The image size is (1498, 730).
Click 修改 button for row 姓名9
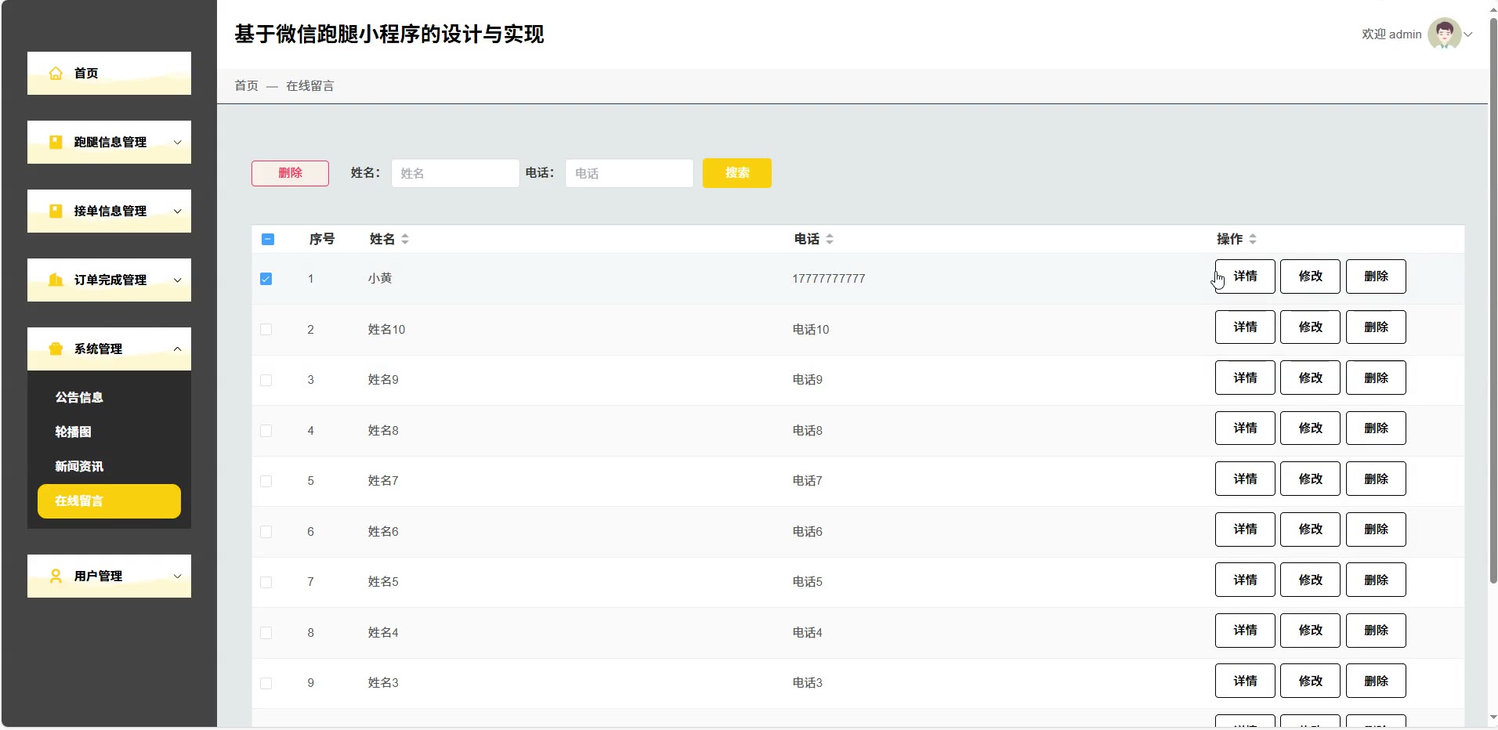coord(1310,378)
